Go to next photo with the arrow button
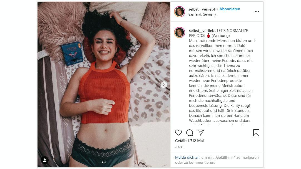The height and width of the screenshot is (169, 301). click(164, 84)
